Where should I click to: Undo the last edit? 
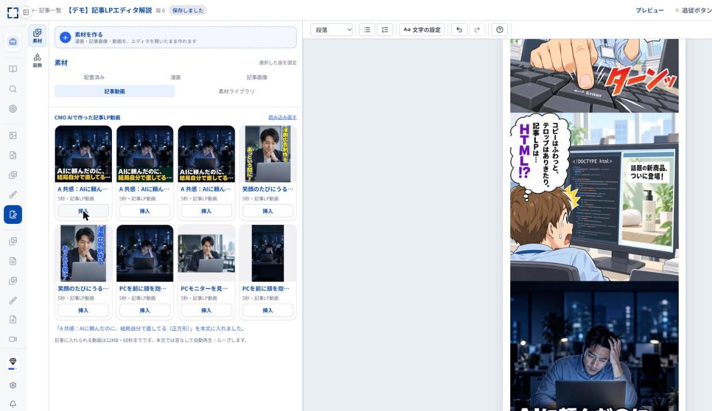tap(459, 29)
